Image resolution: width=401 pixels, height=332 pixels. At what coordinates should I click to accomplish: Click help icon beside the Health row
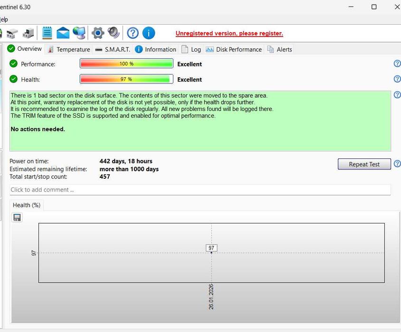click(x=397, y=79)
